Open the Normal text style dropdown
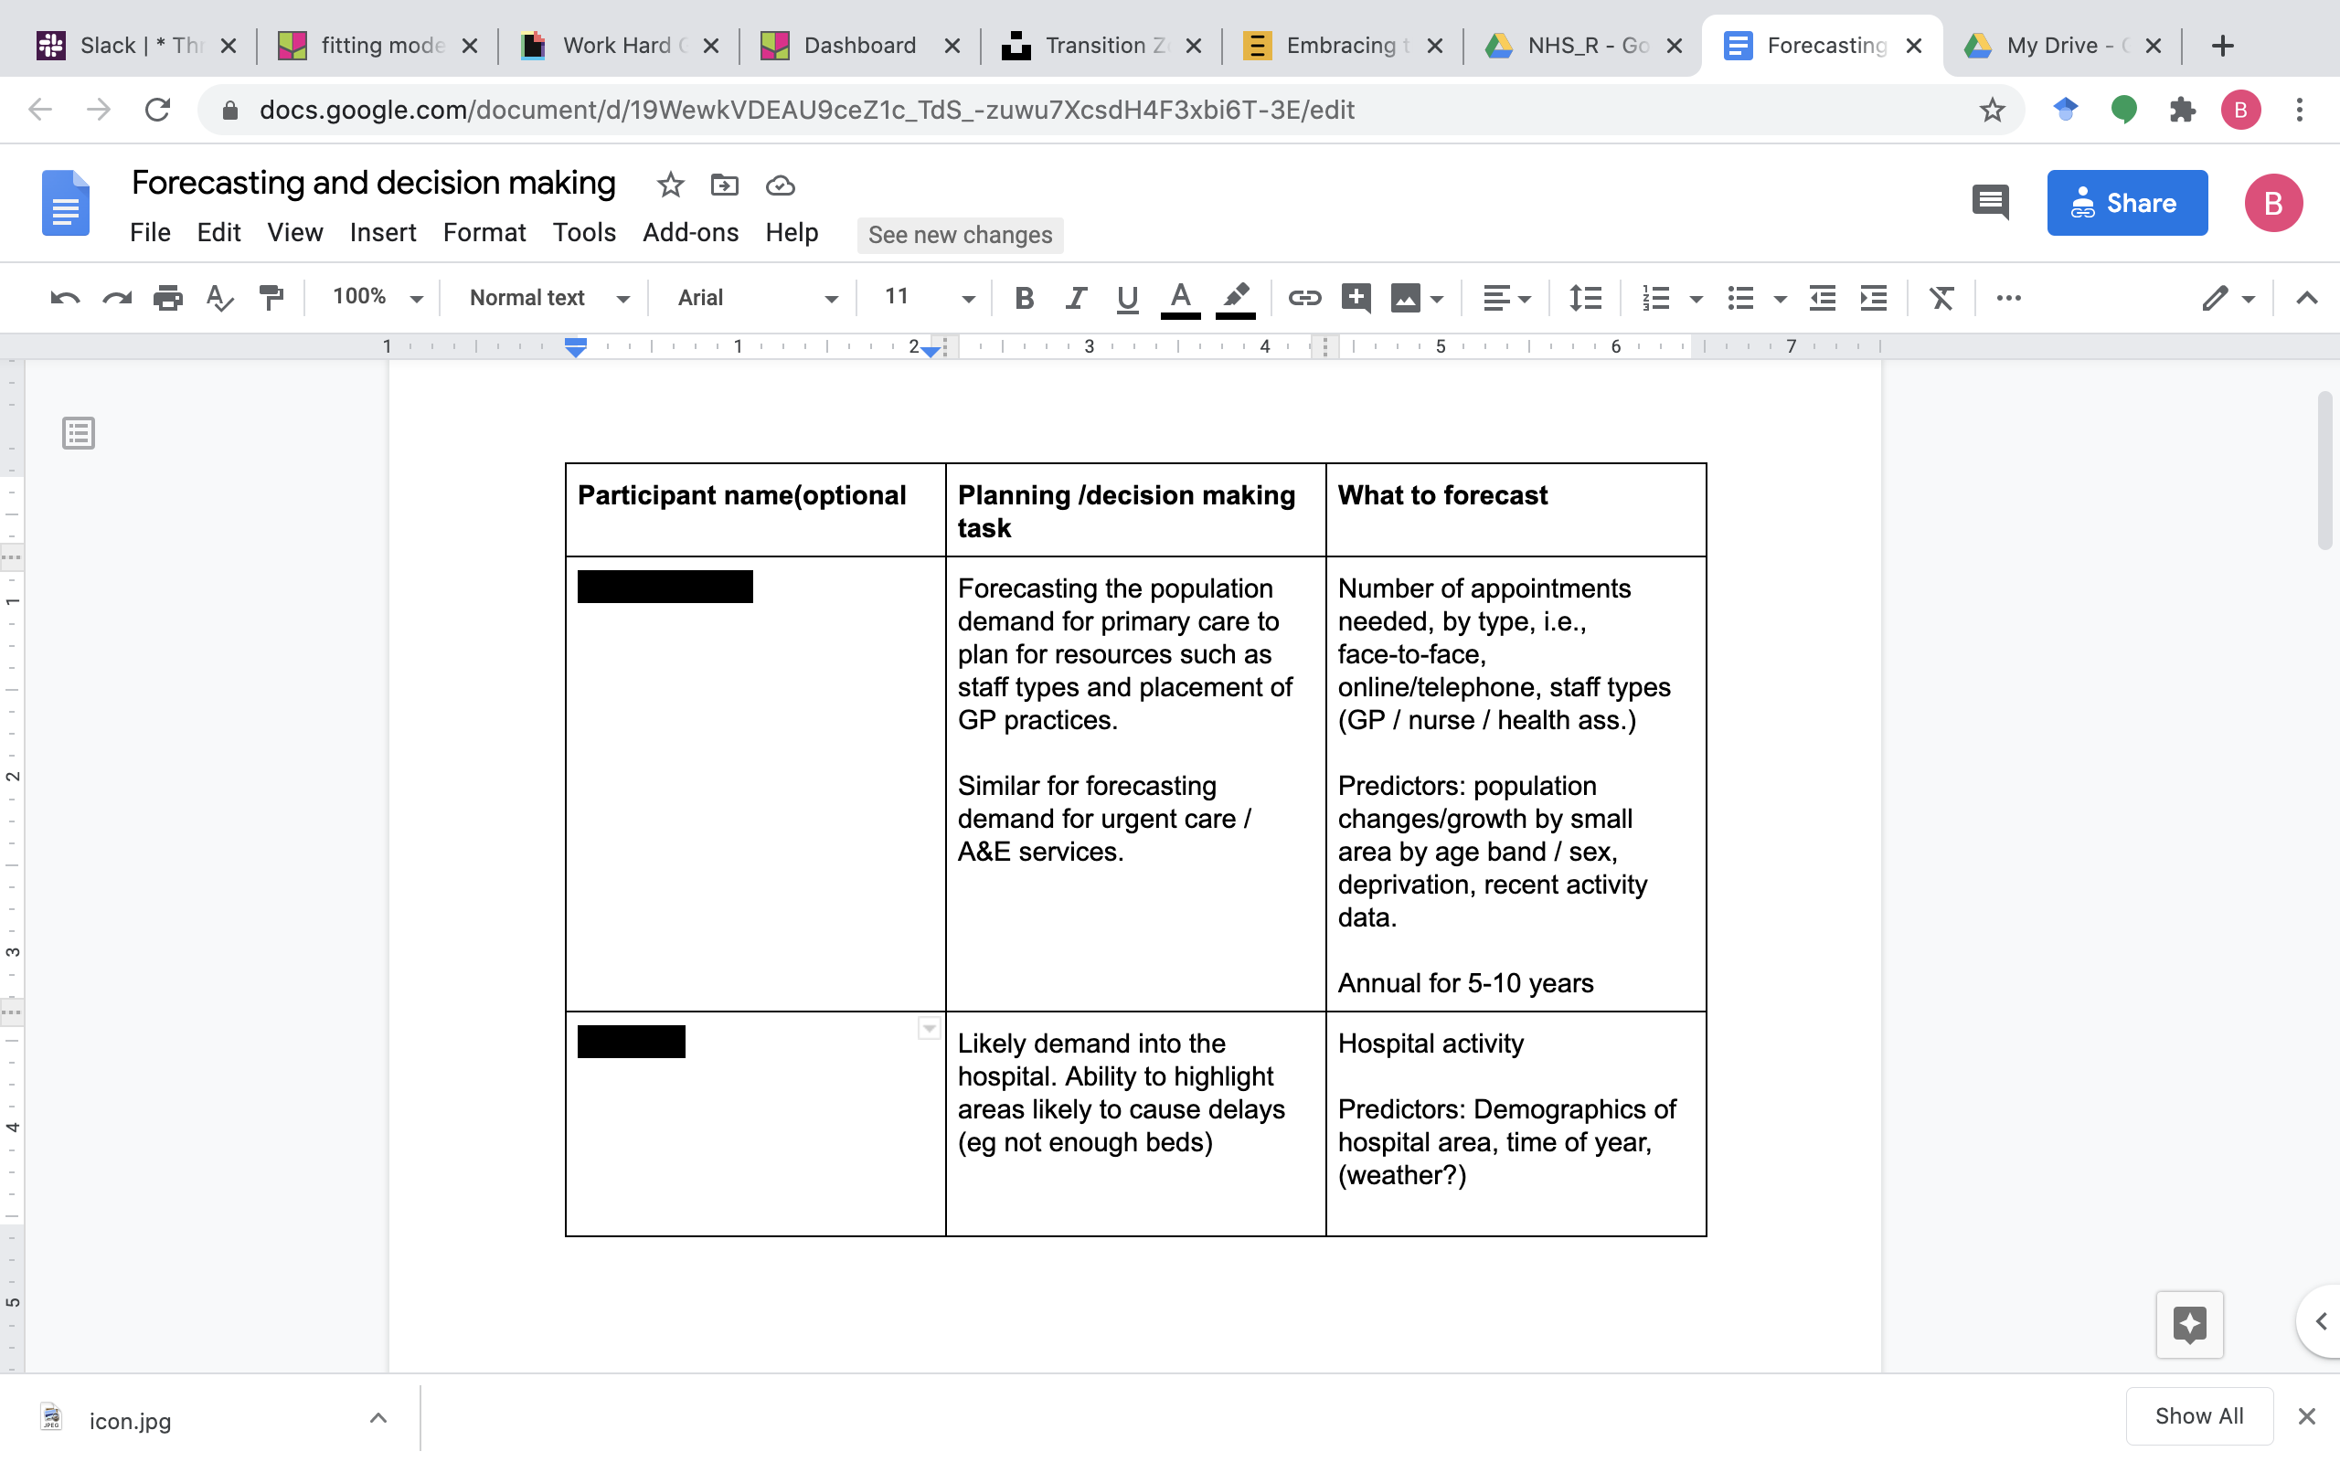The image size is (2340, 1462). coord(549,298)
